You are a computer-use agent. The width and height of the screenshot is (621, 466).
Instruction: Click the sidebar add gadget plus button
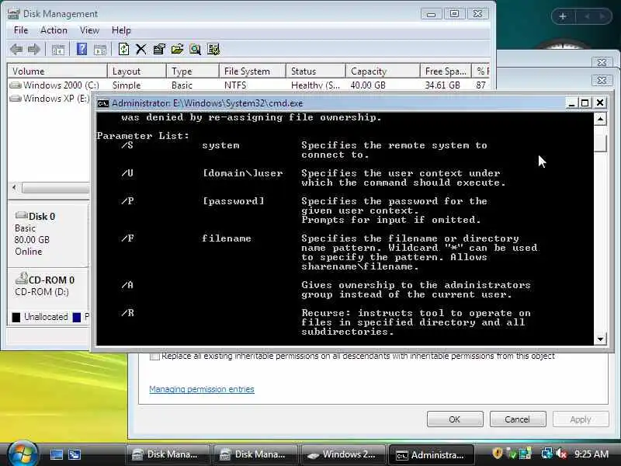point(563,16)
